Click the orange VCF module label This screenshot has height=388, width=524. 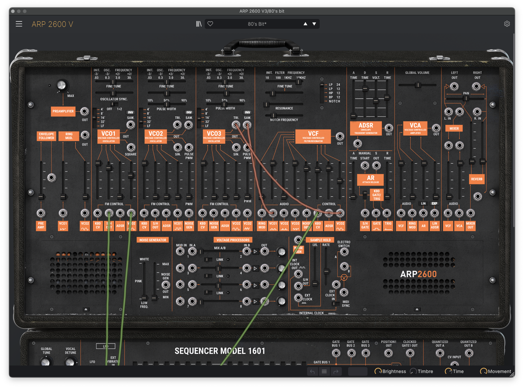313,136
